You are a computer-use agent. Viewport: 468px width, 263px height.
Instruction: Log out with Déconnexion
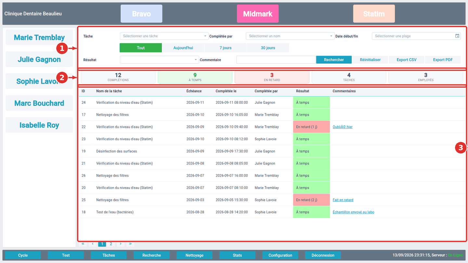coord(323,255)
